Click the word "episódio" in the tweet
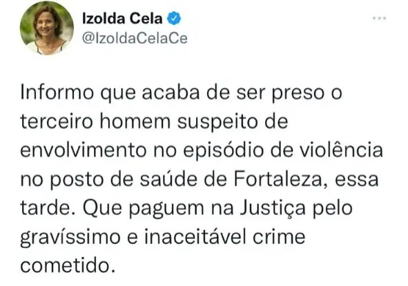This screenshot has width=408, height=286. point(224,151)
